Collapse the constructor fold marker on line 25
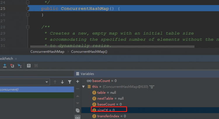Viewport: 219px width, 119px height. pos(28,9)
